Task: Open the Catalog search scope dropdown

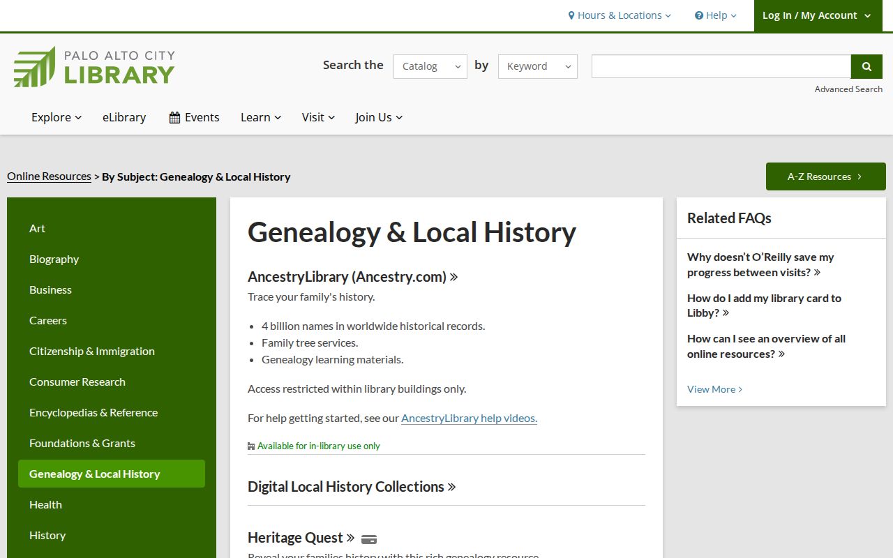Action: 430,66
